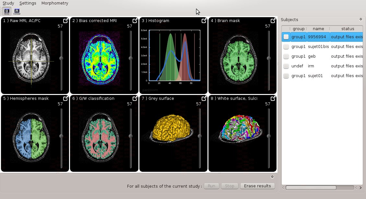Open the Study menu
This screenshot has width=366, height=199.
click(8, 3)
